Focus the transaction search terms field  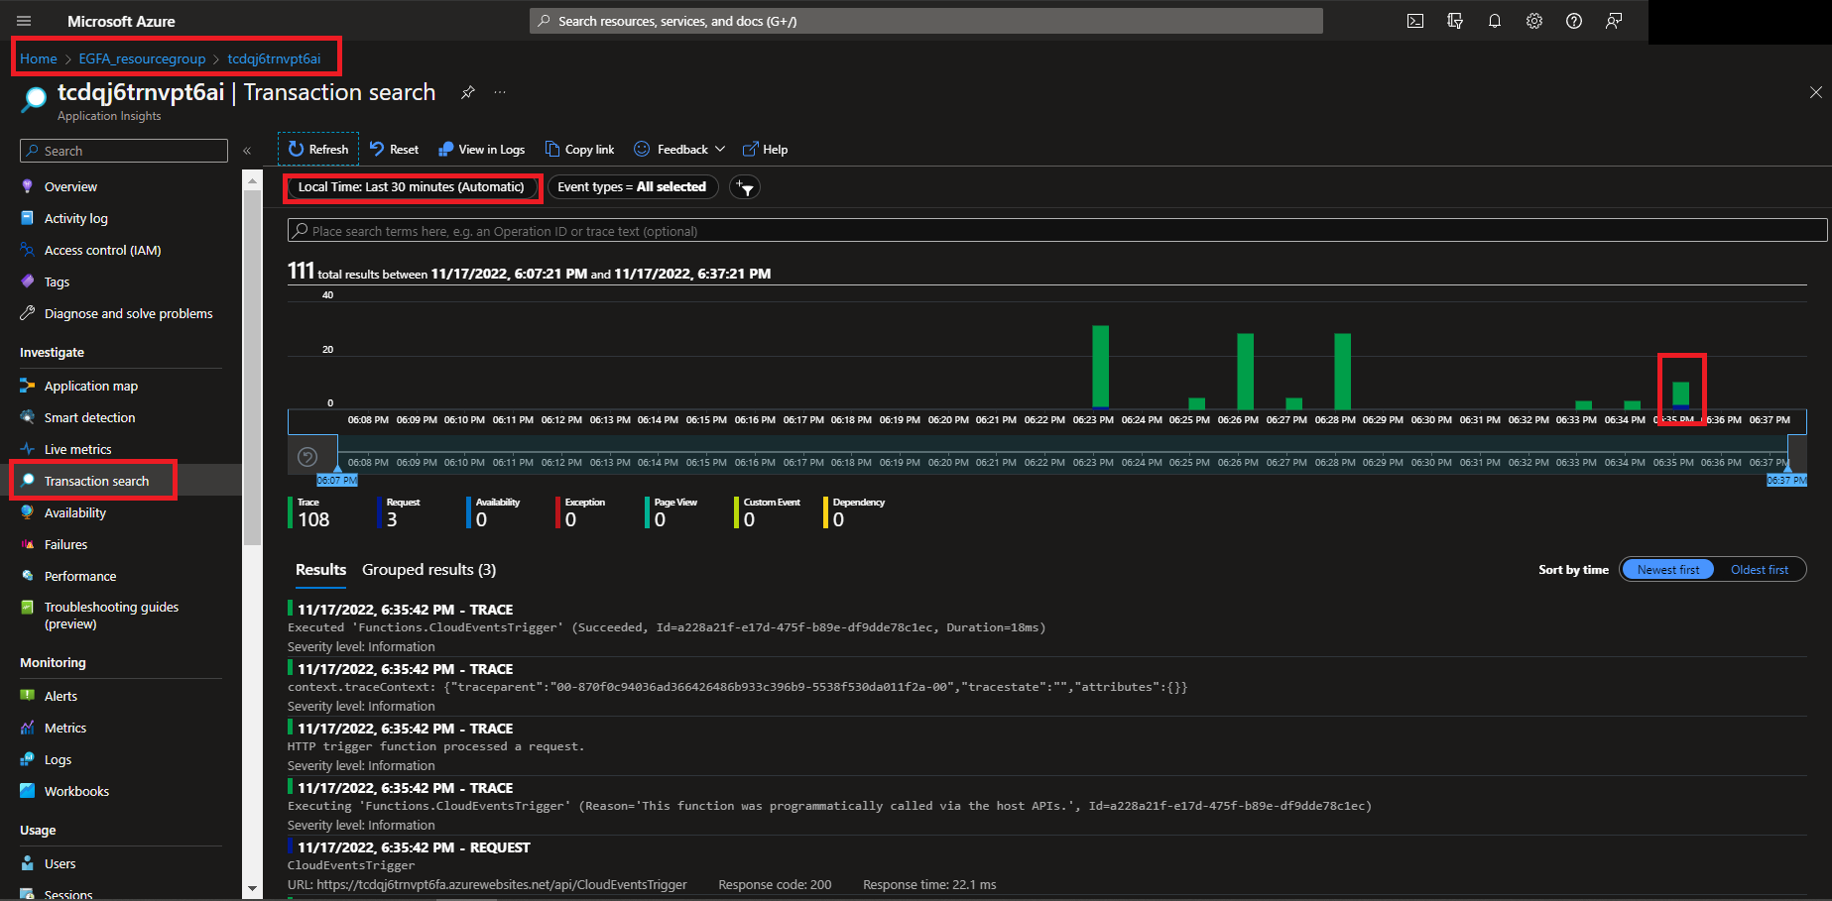pos(1057,231)
